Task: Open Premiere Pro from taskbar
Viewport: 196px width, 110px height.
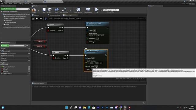Action: pos(98,108)
